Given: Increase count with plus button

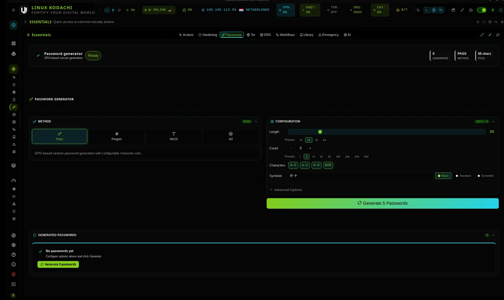Looking at the screenshot, I should pyautogui.click(x=310, y=148).
